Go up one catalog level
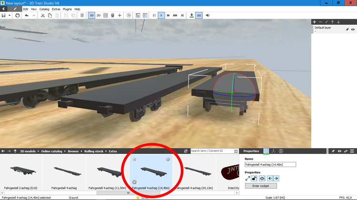Image resolution: width=357 pixels, height=200 pixels. [15, 151]
